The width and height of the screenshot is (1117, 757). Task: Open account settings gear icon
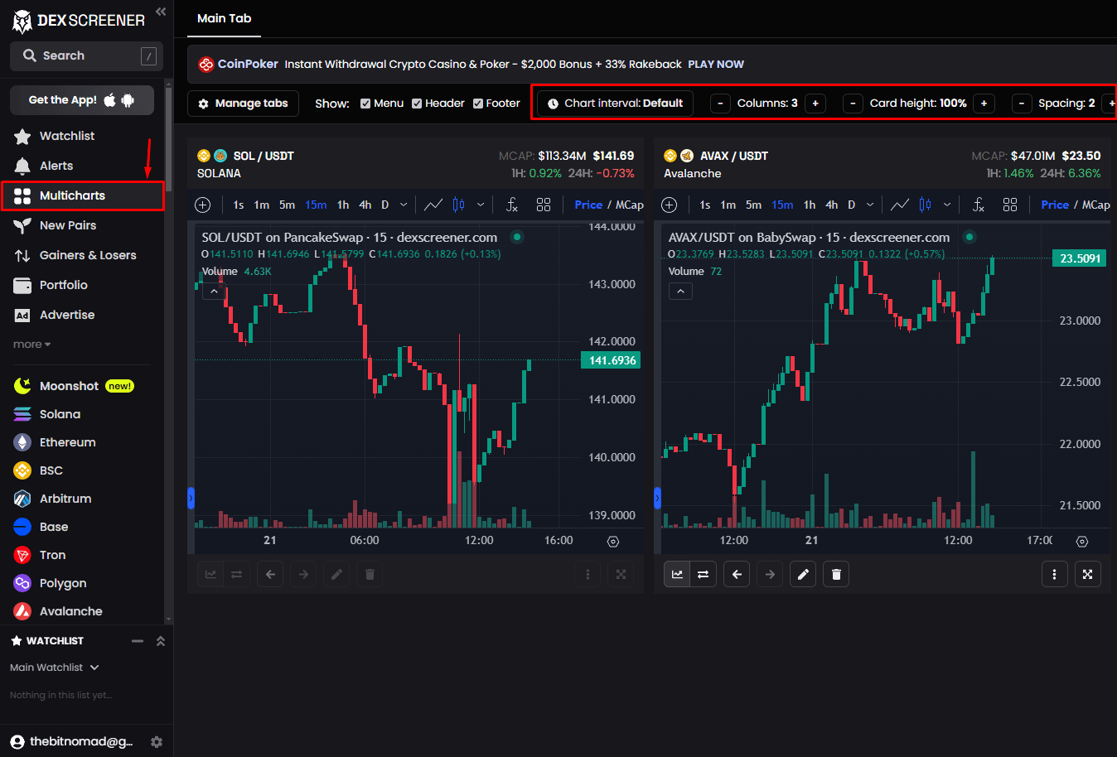pos(157,742)
